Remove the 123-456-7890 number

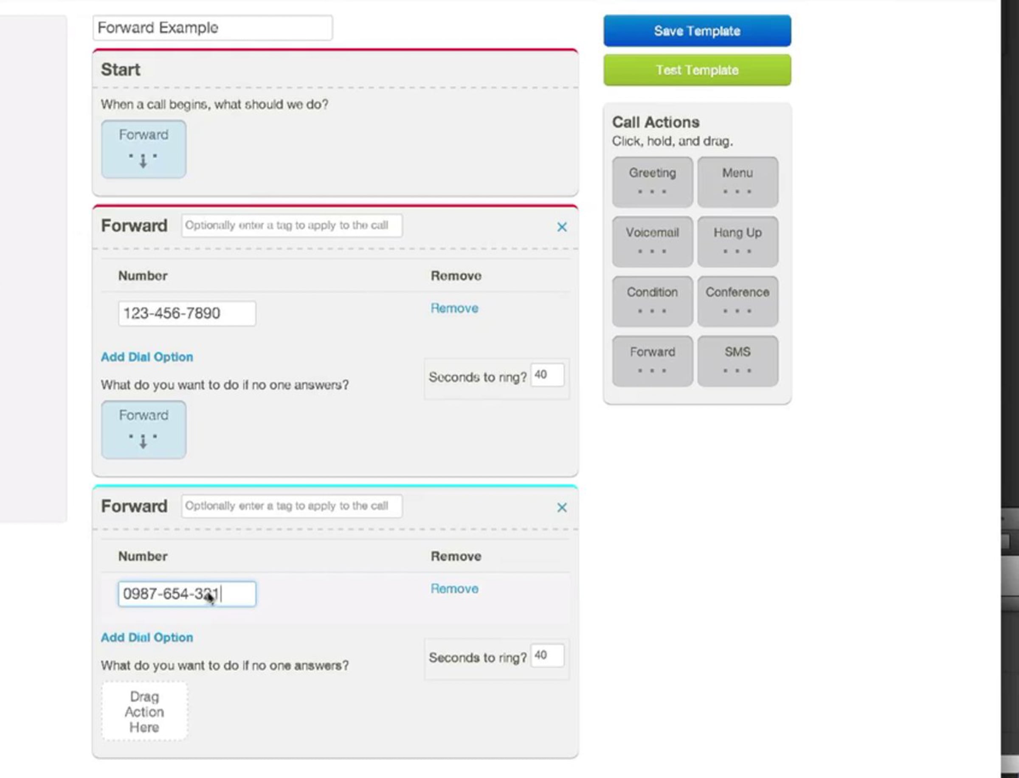(x=454, y=308)
